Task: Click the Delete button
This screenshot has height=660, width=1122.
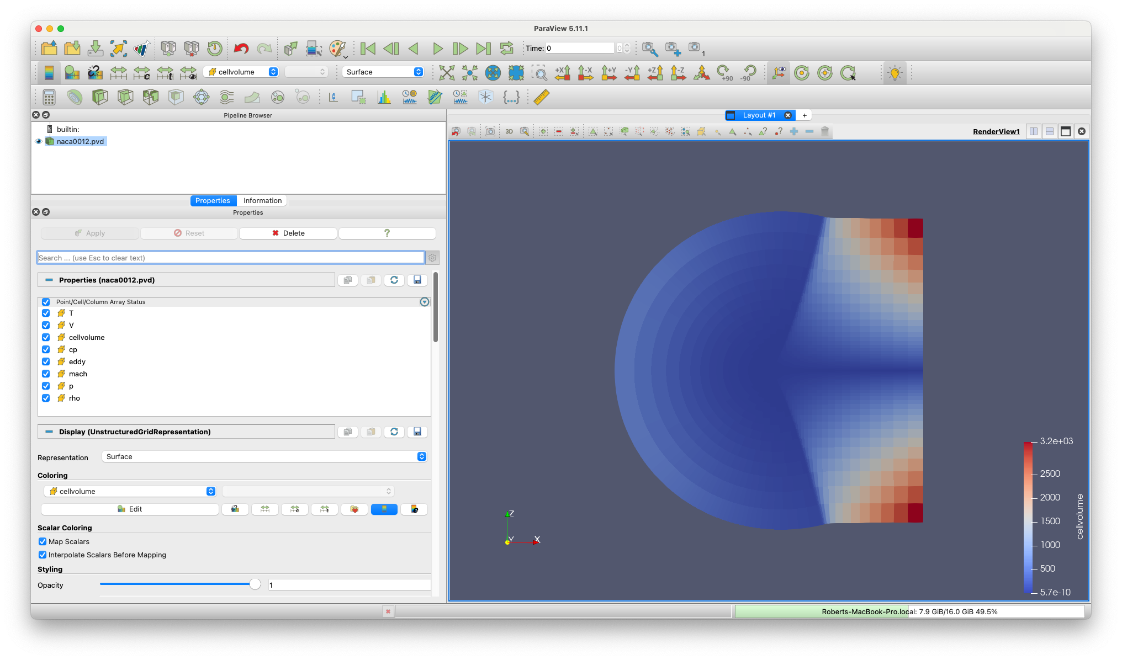Action: [x=288, y=233]
